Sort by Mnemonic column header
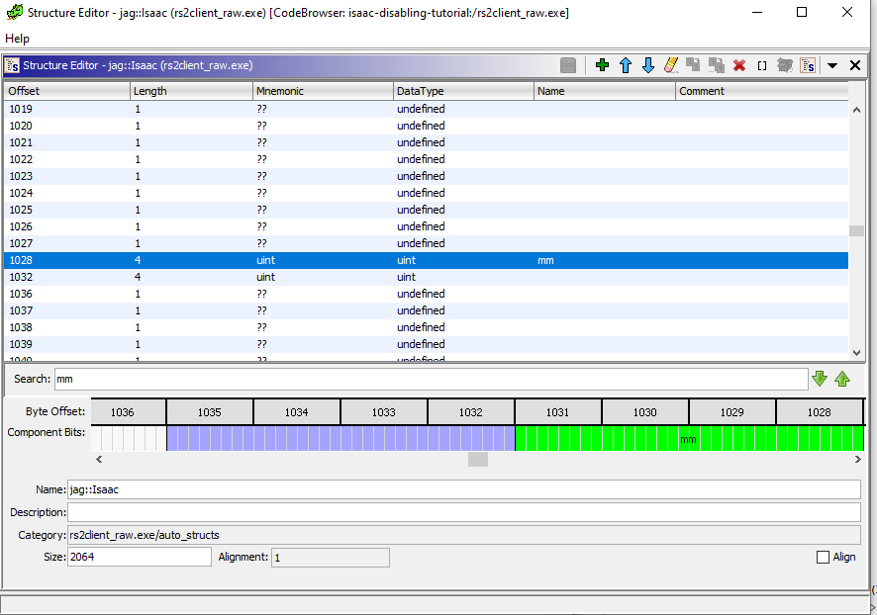 pos(323,91)
